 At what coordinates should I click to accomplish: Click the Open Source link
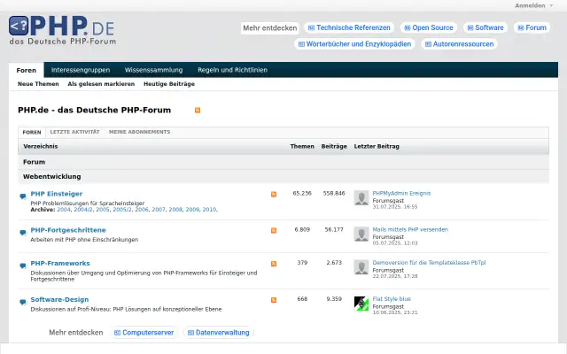429,27
